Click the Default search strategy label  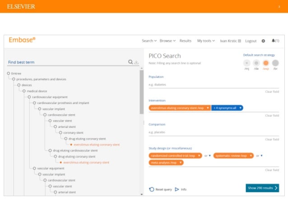point(259,55)
